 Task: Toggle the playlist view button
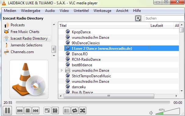(x=67, y=111)
